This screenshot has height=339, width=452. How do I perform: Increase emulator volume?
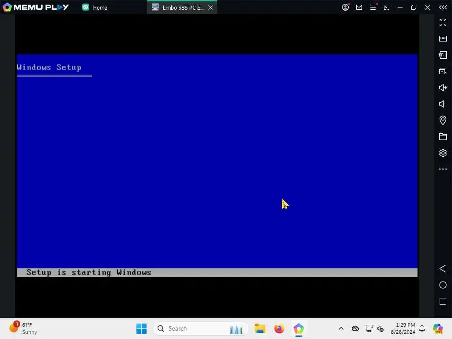(x=443, y=88)
